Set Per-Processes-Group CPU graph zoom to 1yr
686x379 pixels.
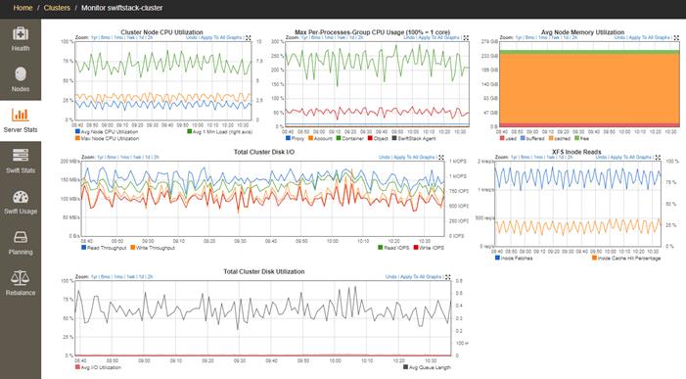[x=304, y=37]
